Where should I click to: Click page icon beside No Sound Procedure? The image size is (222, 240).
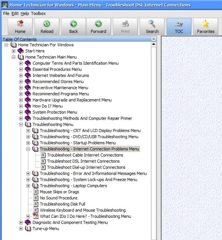(x=36, y=198)
